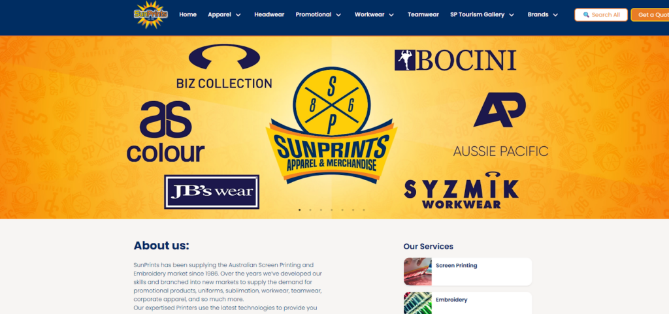Screen dimensions: 669x314
Task: Click the Bocini brand logo
Action: [455, 60]
